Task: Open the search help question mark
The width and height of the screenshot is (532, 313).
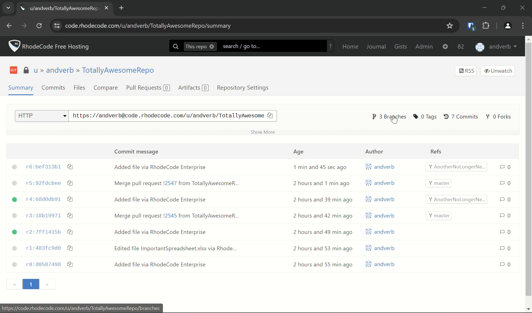Action: tap(330, 46)
